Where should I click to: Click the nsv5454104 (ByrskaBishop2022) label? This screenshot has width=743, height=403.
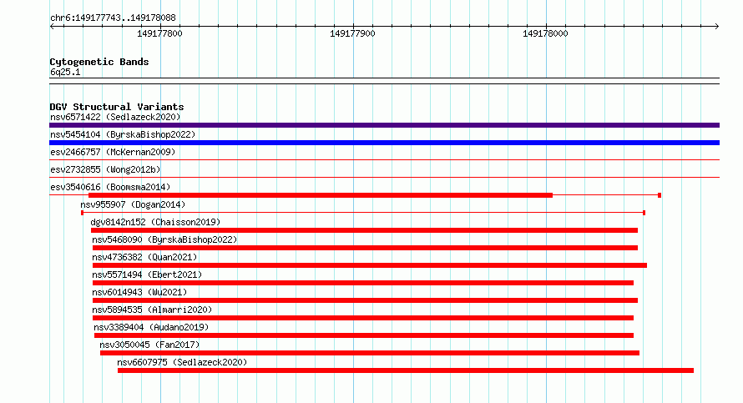tap(123, 134)
